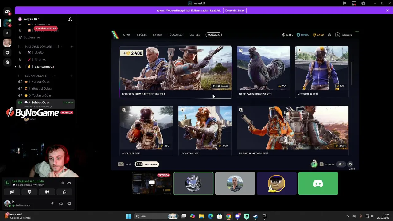Toggle camera on in voice panel

coord(12,192)
